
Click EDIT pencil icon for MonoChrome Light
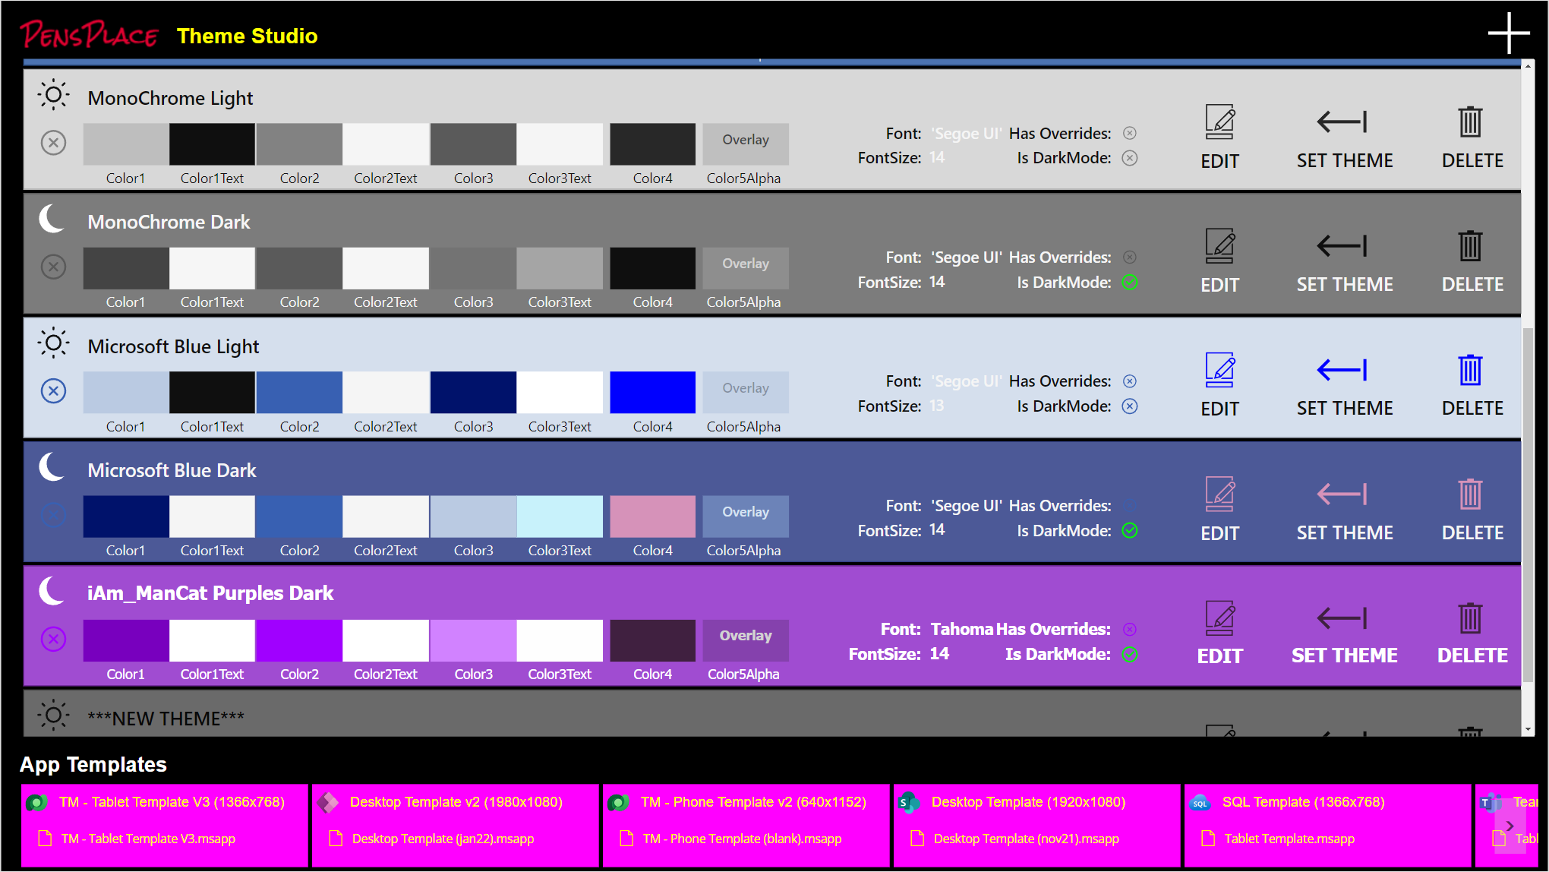(1219, 122)
